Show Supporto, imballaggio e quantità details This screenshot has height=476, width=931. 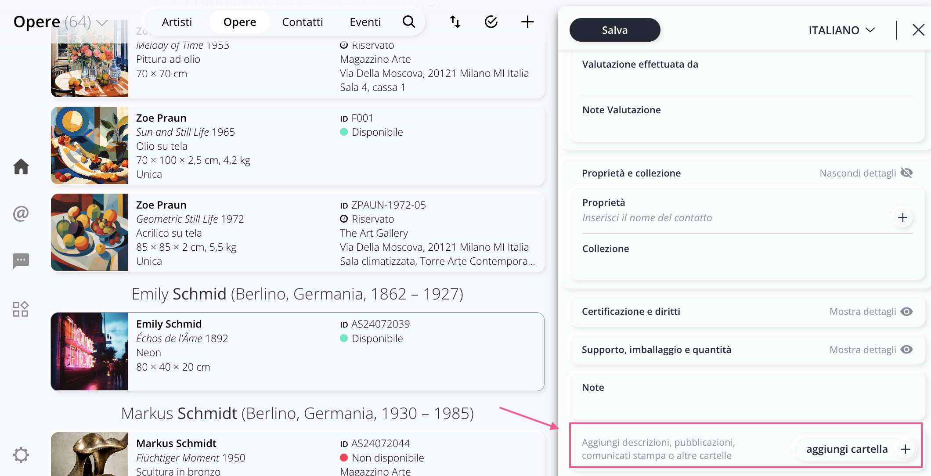point(870,350)
